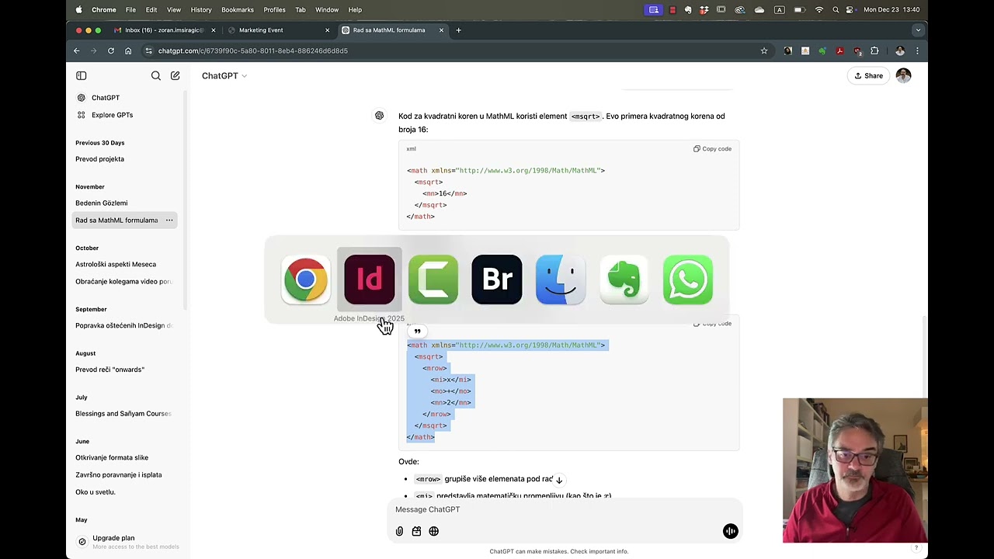Select Adobe Bridge in the app switcher
Viewport: 994px width, 559px height.
[496, 279]
